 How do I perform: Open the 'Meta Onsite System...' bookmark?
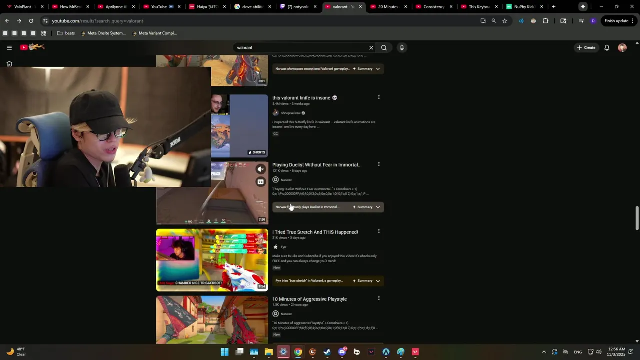pyautogui.click(x=103, y=33)
